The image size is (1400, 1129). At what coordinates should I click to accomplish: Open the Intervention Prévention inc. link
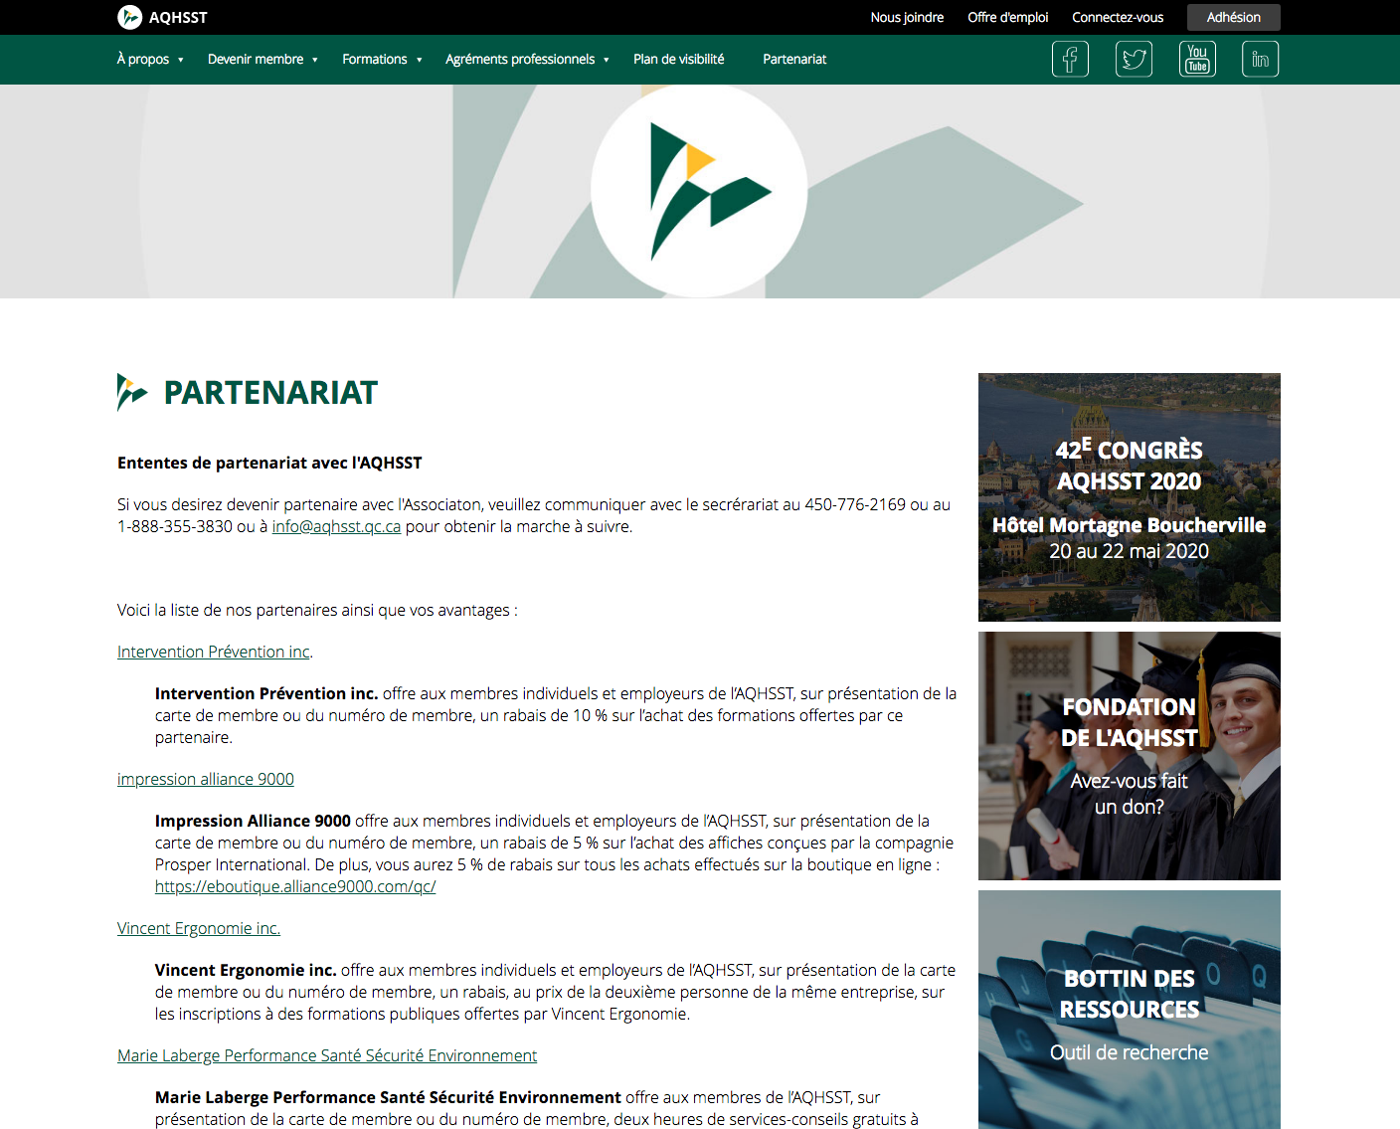tap(214, 652)
